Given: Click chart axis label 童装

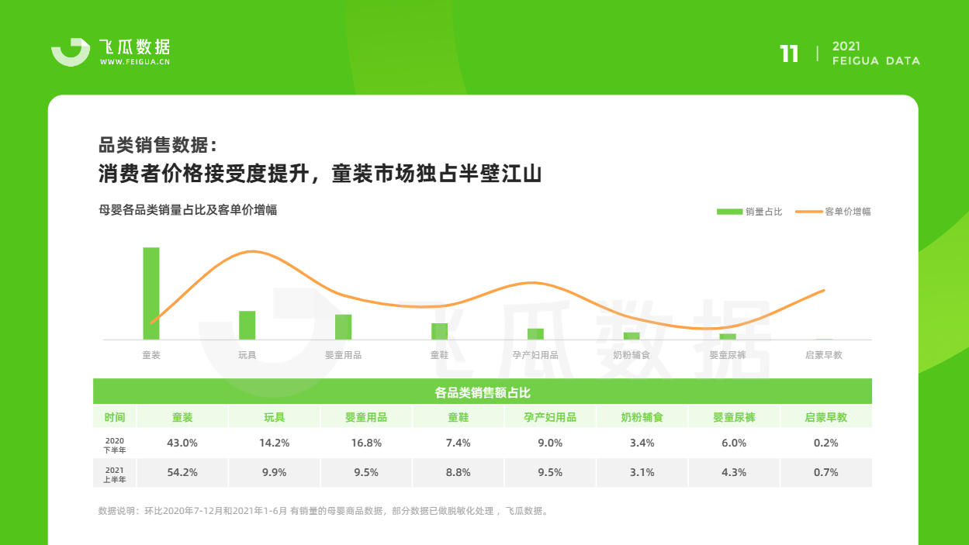Looking at the screenshot, I should (x=151, y=355).
